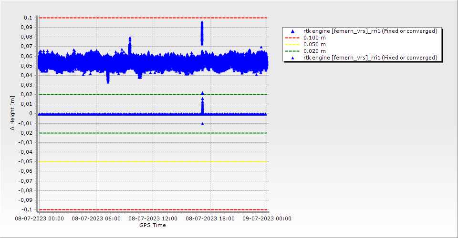
Task: Click the first rtk engine legend text entry
Action: click(x=370, y=31)
